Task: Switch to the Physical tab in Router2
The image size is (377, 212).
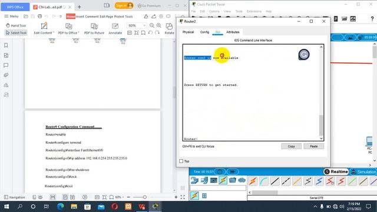Action: 188,32
